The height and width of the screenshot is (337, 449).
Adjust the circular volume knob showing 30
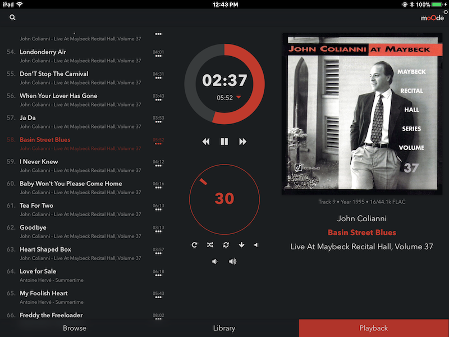pyautogui.click(x=224, y=199)
